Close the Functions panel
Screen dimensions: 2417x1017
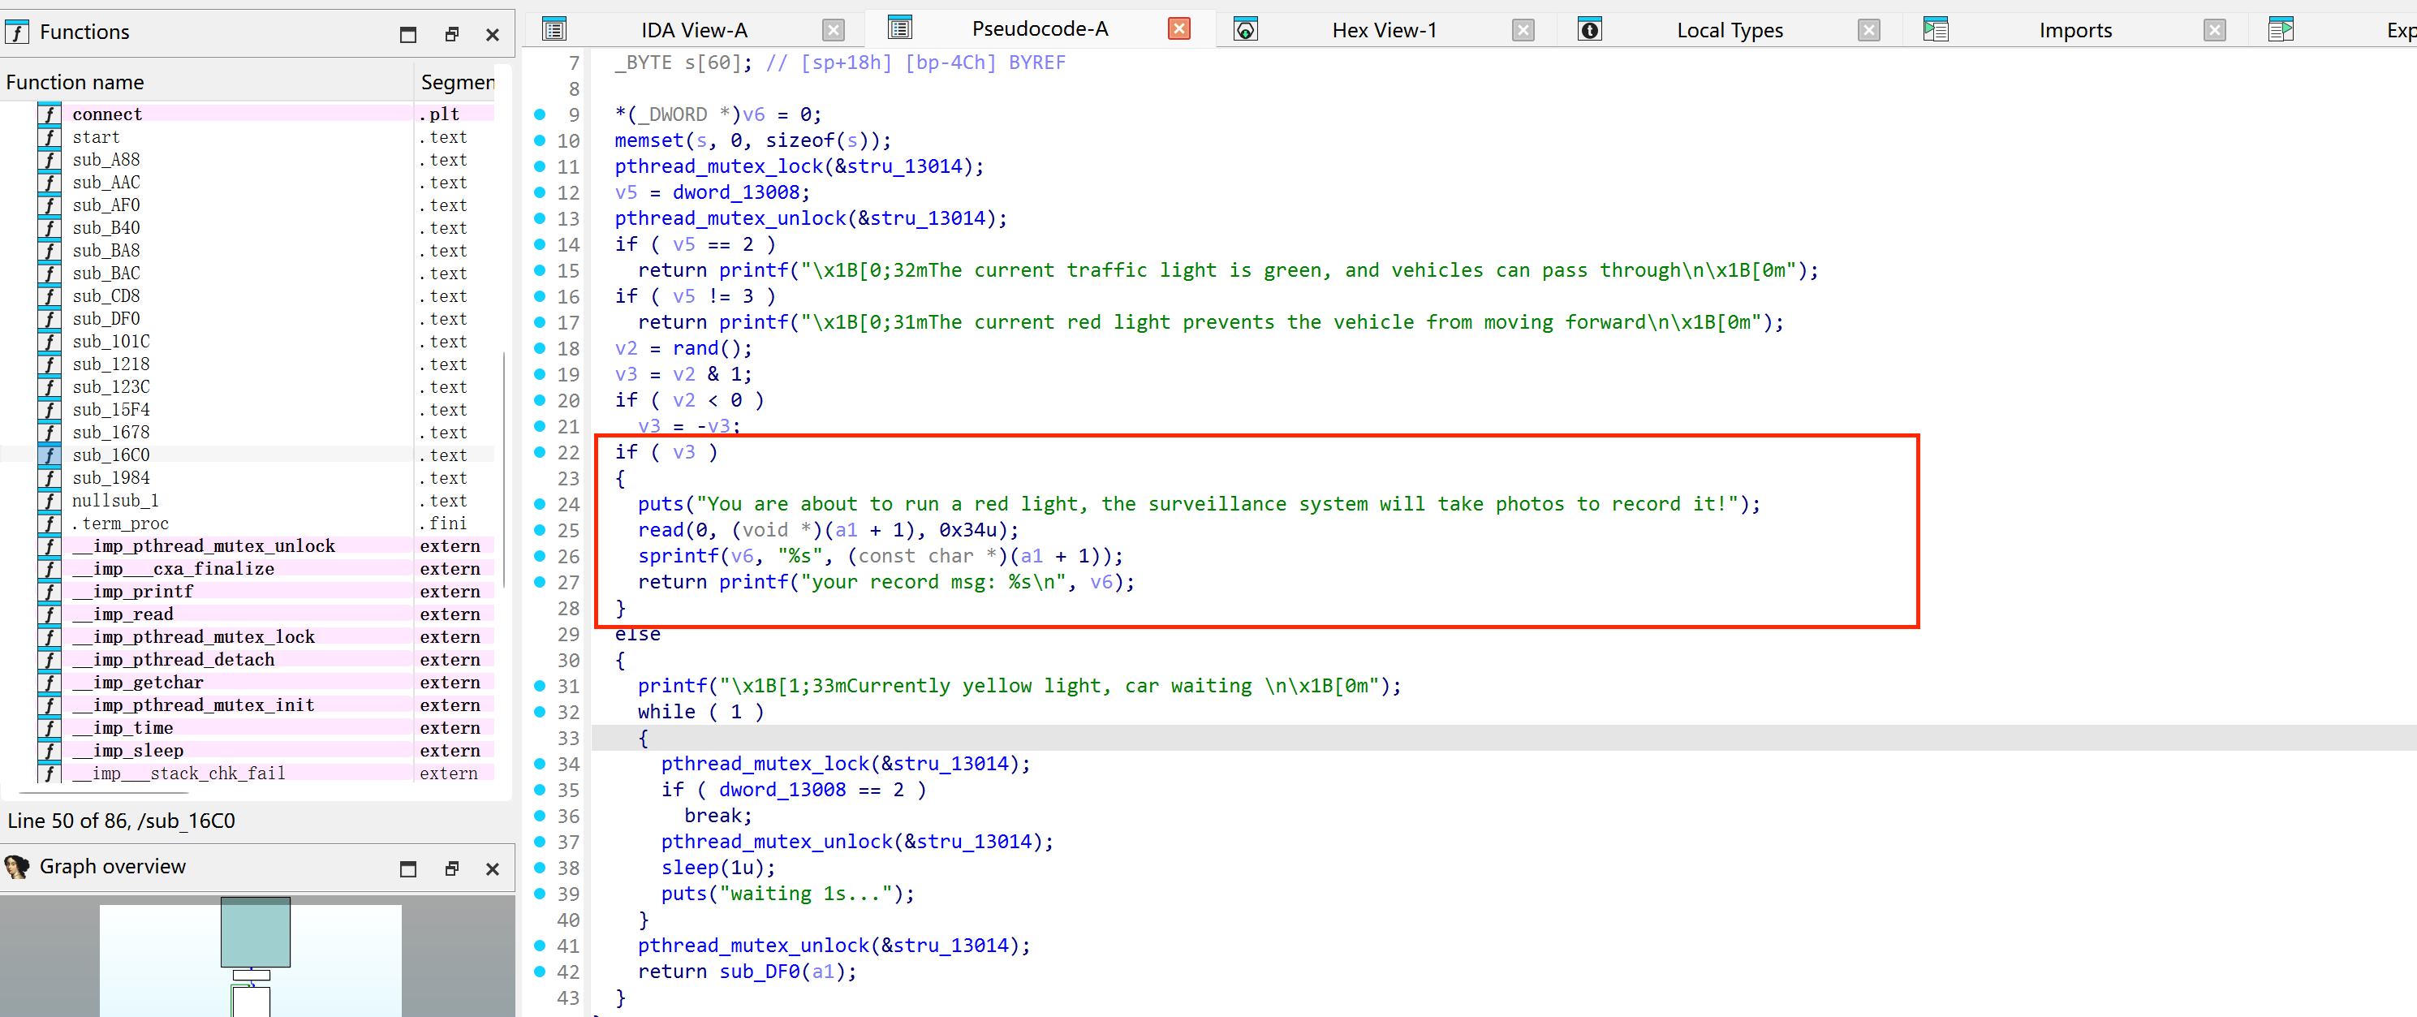tap(492, 35)
